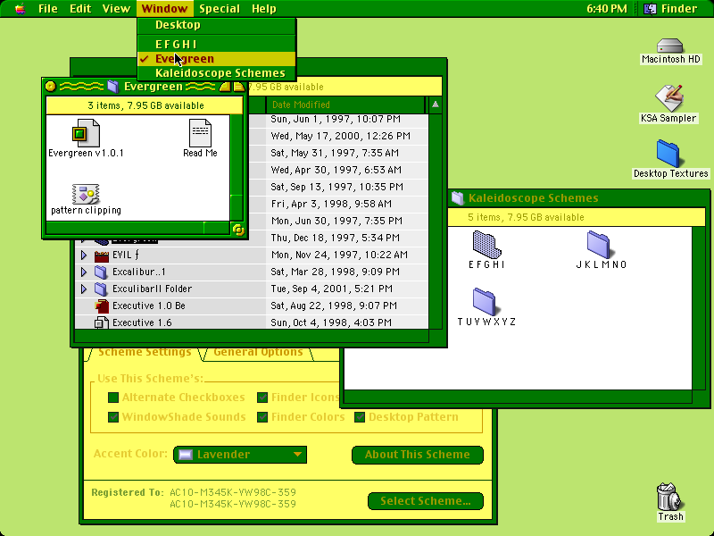The image size is (714, 536).
Task: Click the "5 items, 7.95 GB available" header
Action: pos(526,217)
